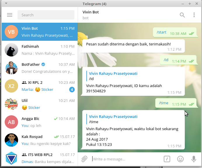This screenshot has width=202, height=168.
Task: Click the Search chats field
Action: coord(46,15)
